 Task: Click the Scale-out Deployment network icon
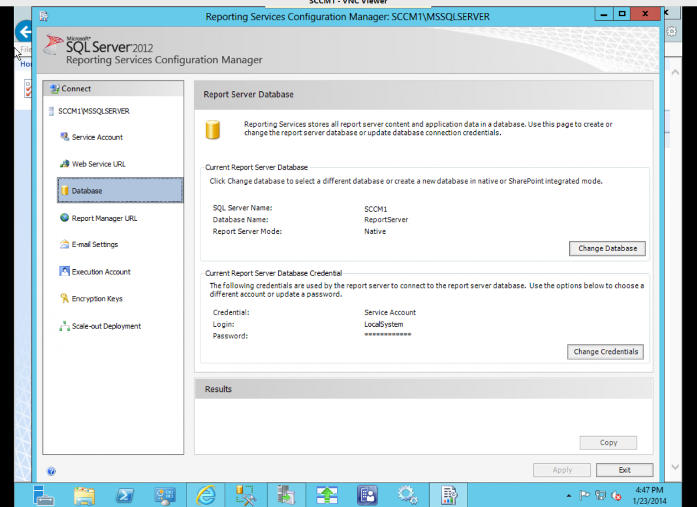point(64,326)
